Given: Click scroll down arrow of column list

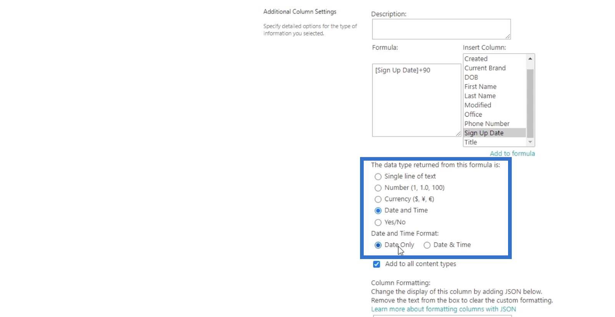Looking at the screenshot, I should [530, 142].
